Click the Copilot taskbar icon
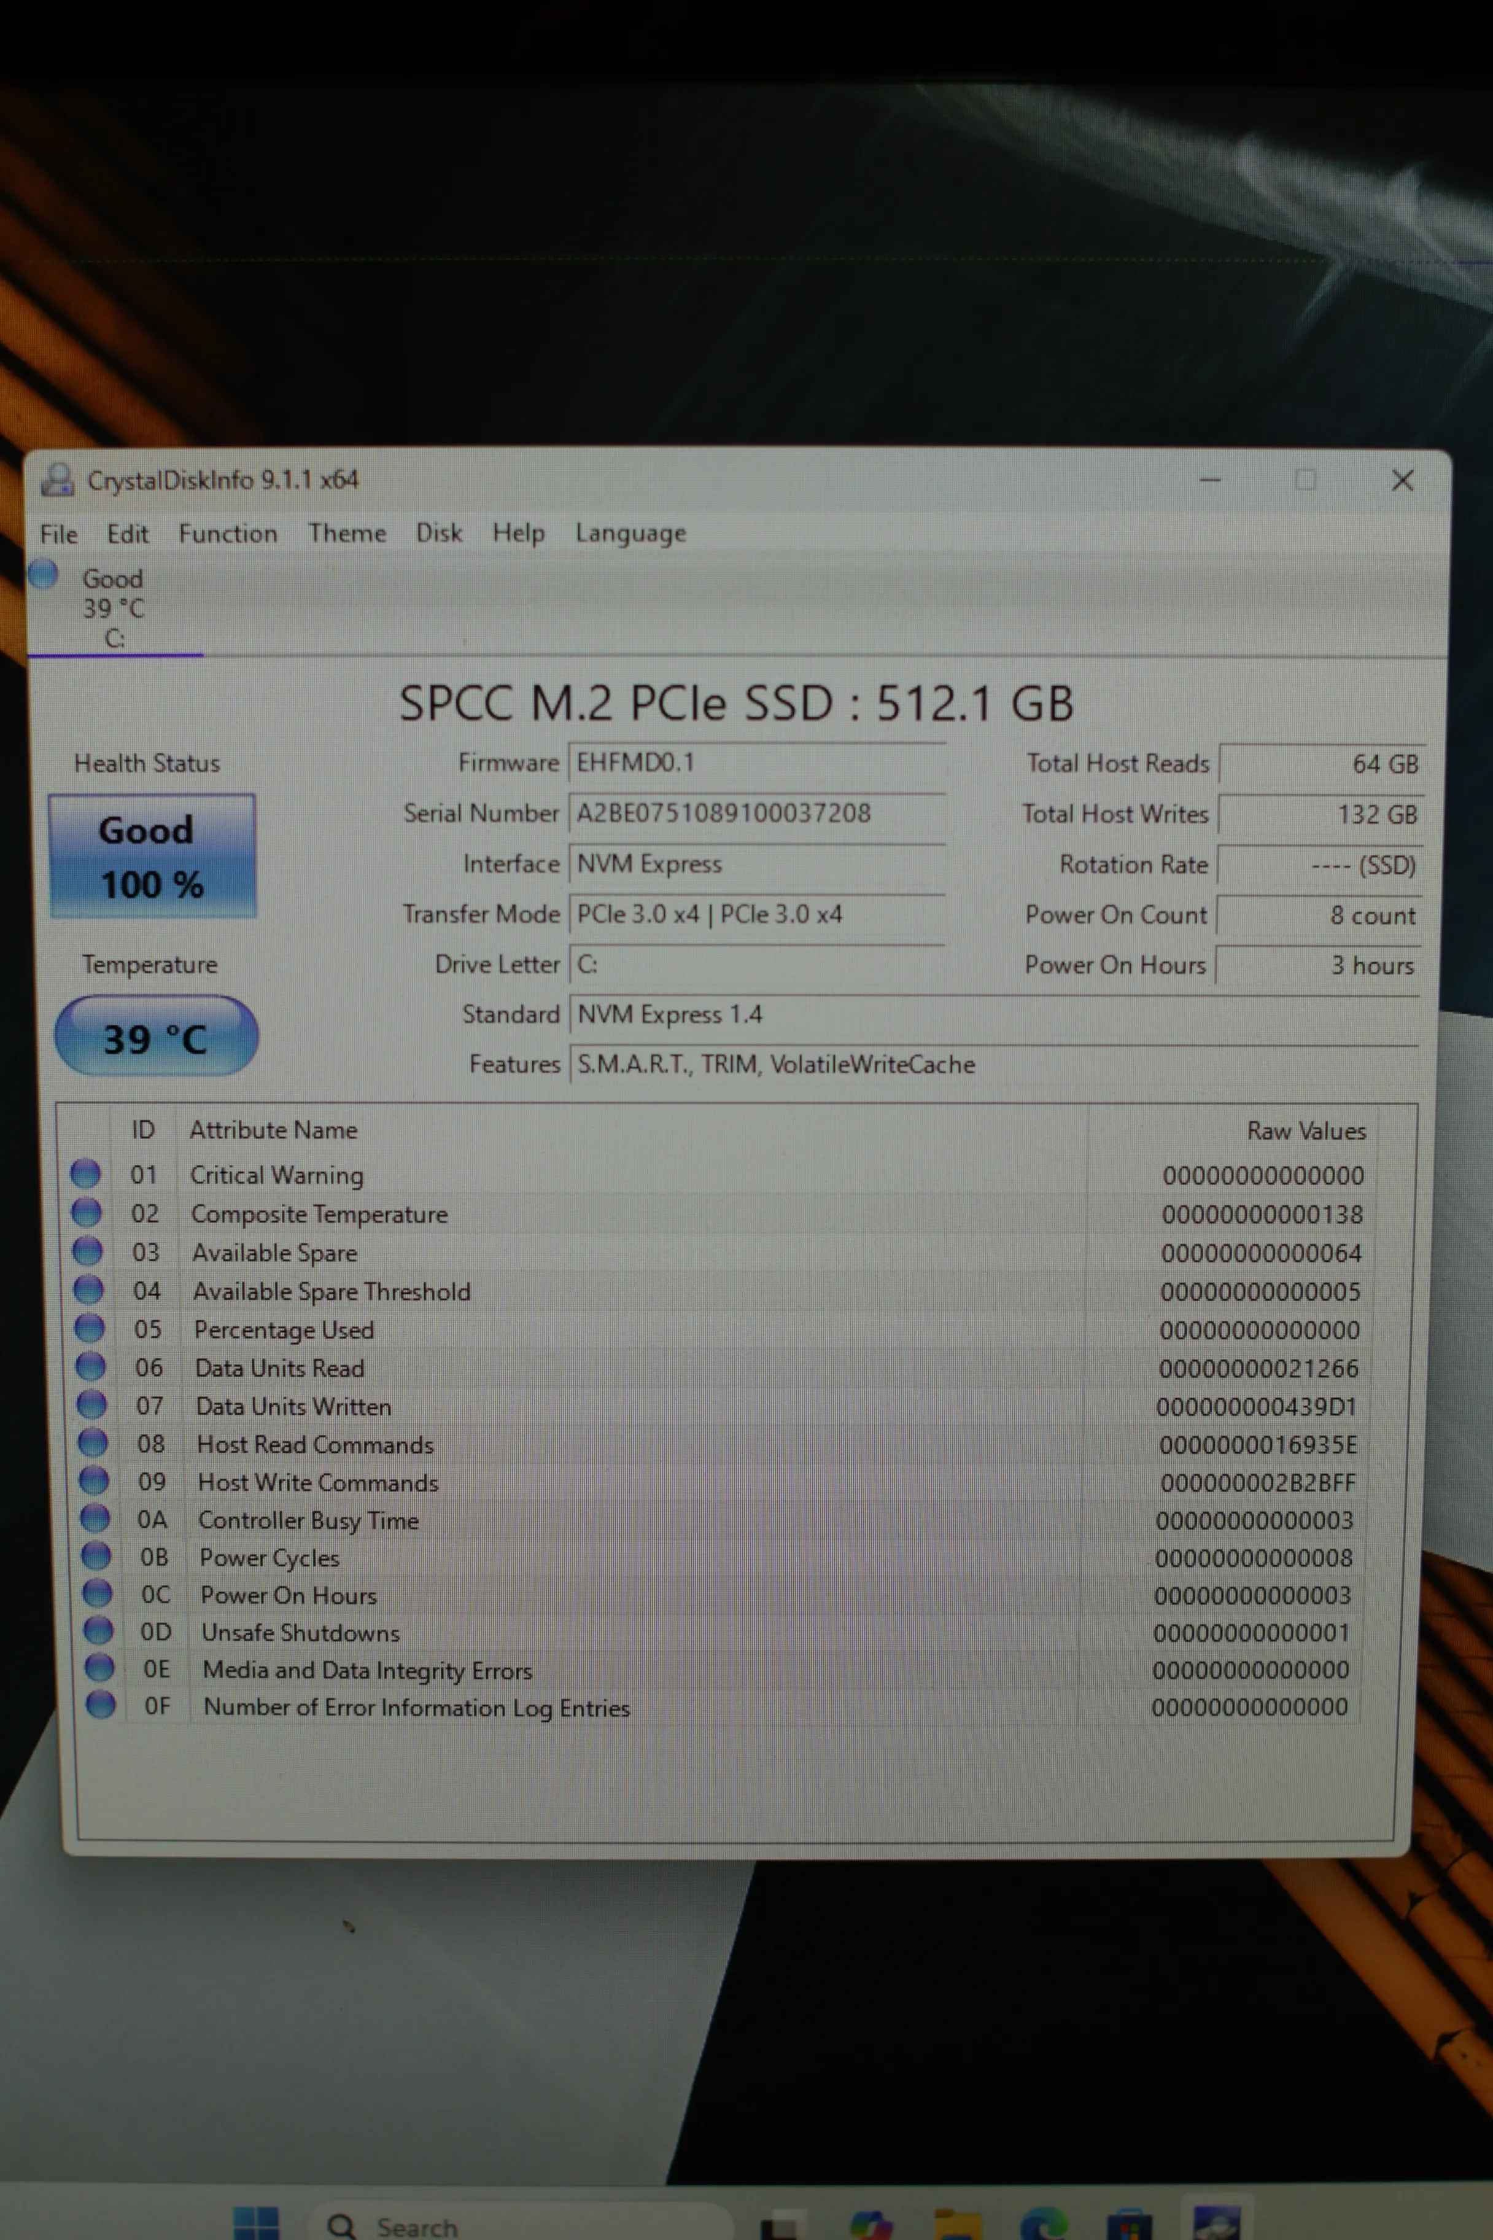Viewport: 1493px width, 2240px height. click(871, 2225)
